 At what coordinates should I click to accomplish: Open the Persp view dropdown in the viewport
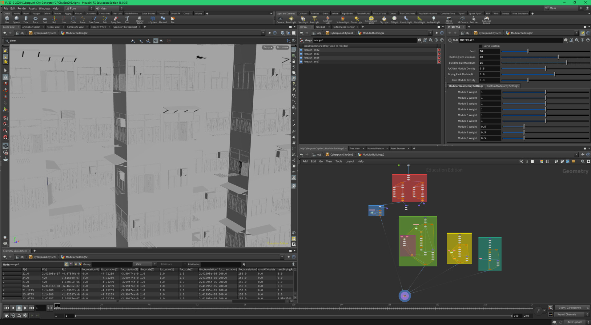click(267, 47)
